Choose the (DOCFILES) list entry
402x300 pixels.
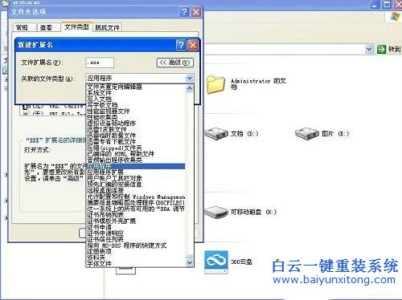click(x=136, y=203)
